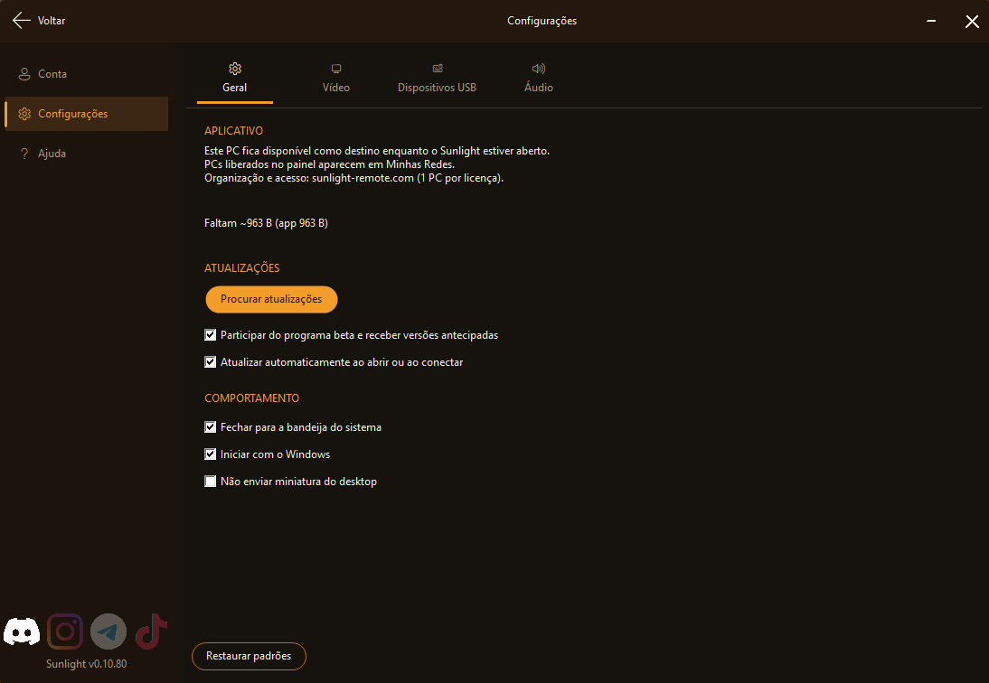The image size is (989, 683).
Task: Click the monitor icon above Vídeo
Action: pos(336,68)
